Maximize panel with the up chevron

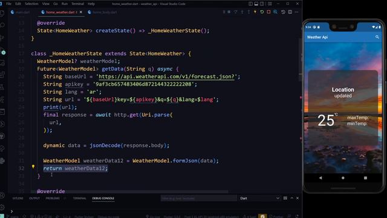pyautogui.click(x=291, y=198)
